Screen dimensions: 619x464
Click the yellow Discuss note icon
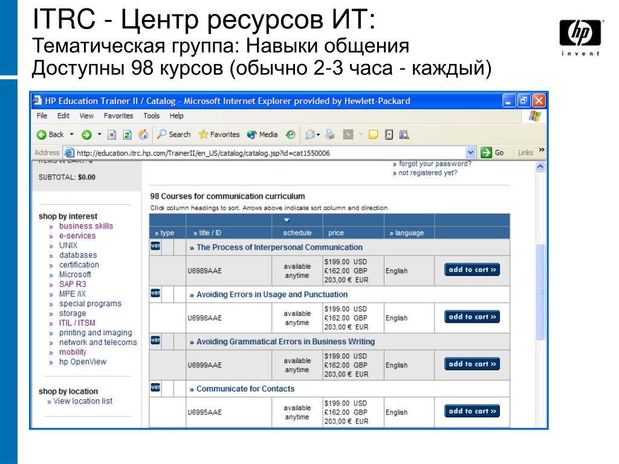pos(373,135)
